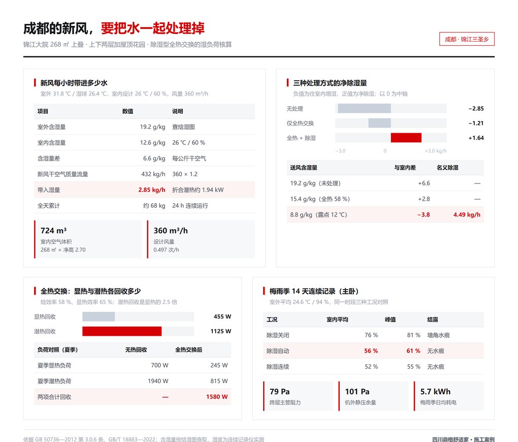Click the footer brand 四川鼎格舒适家 · 施工案例
Viewport: 518px width, 442px height.
pyautogui.click(x=463, y=439)
